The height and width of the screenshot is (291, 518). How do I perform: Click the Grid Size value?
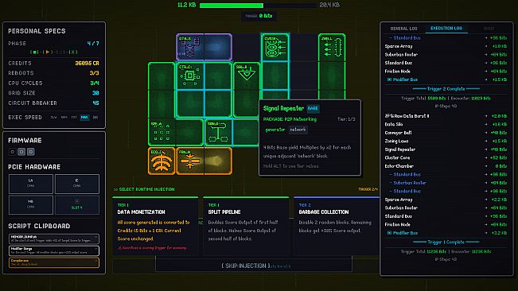click(x=95, y=93)
